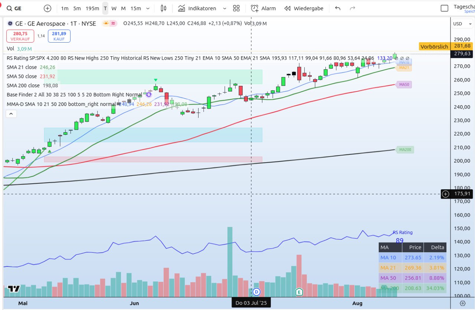
Task: Open the layout selection square icon
Action: [444, 8]
